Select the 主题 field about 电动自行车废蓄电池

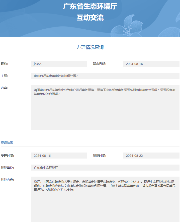(x=105, y=76)
